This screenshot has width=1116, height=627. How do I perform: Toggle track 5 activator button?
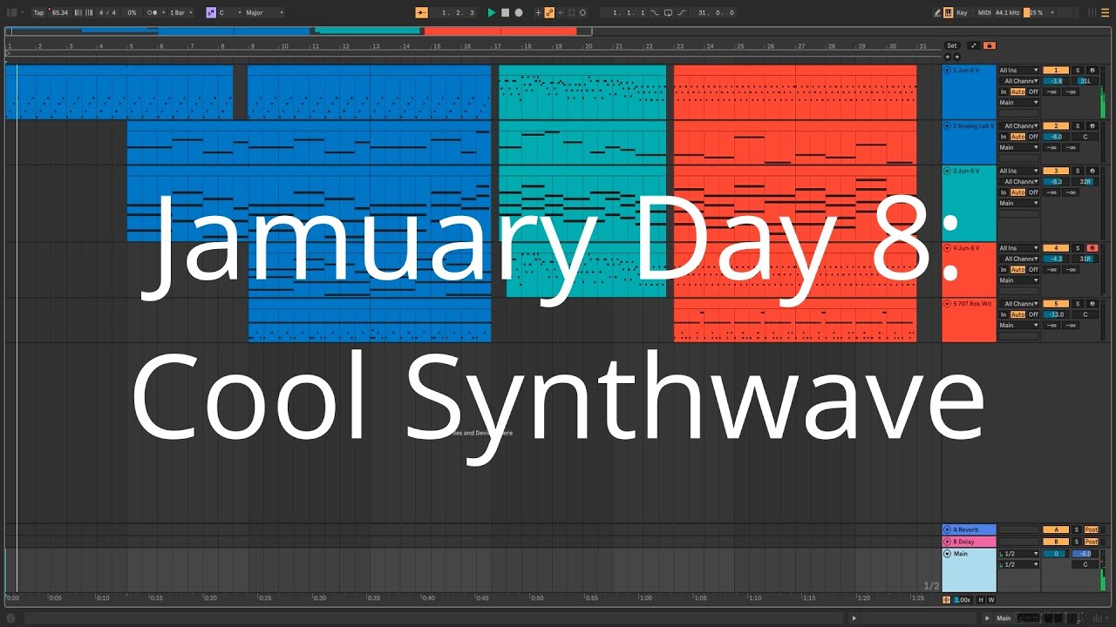1056,304
